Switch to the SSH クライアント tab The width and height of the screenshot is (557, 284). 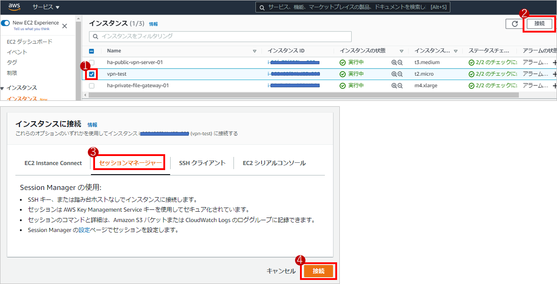pyautogui.click(x=202, y=163)
